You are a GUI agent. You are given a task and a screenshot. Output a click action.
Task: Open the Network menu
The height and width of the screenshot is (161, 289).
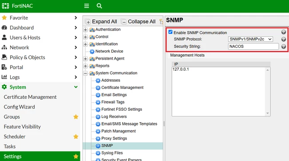point(40,48)
